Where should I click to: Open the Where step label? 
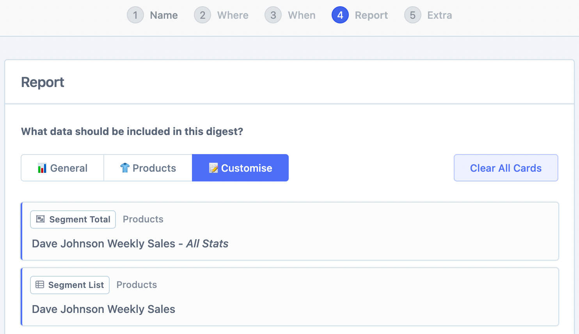[x=233, y=15]
